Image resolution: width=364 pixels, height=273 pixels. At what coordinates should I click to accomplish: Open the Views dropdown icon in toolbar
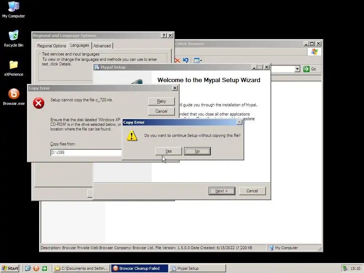[198, 60]
